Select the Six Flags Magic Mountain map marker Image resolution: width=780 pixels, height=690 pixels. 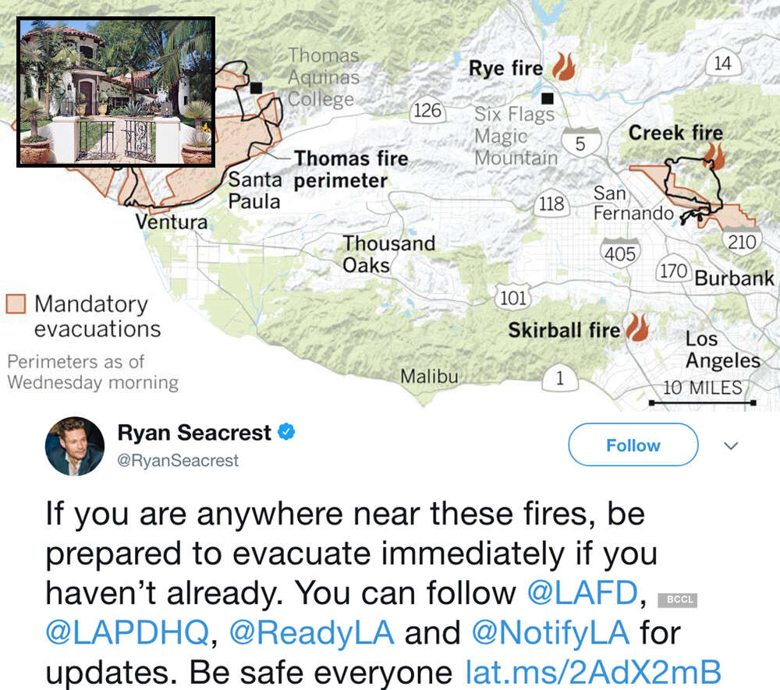[x=547, y=98]
